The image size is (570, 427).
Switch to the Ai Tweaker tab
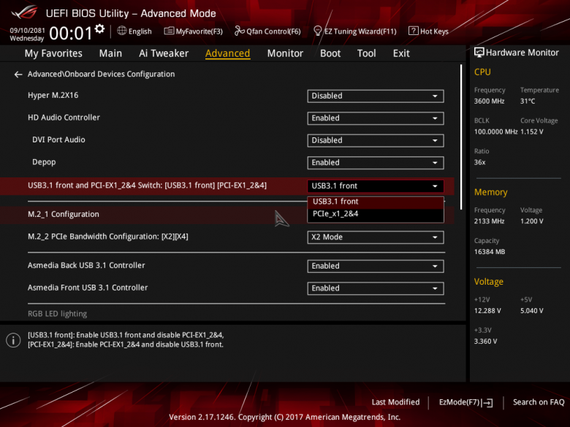click(164, 53)
